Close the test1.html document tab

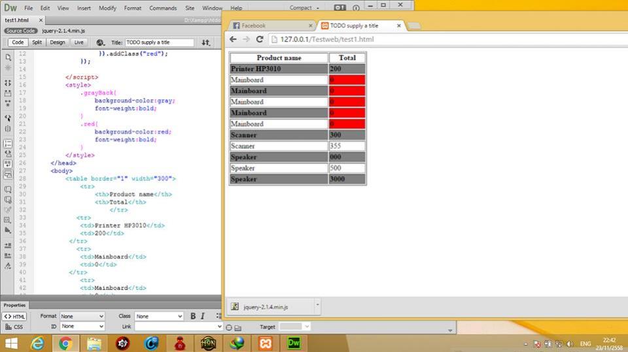pyautogui.click(x=41, y=20)
